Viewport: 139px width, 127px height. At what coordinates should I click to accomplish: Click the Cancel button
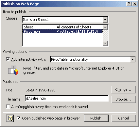pos(124,118)
